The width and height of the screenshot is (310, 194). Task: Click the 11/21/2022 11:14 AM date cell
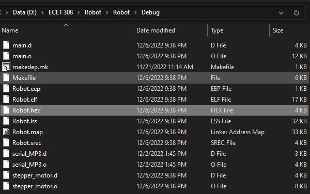(x=165, y=67)
